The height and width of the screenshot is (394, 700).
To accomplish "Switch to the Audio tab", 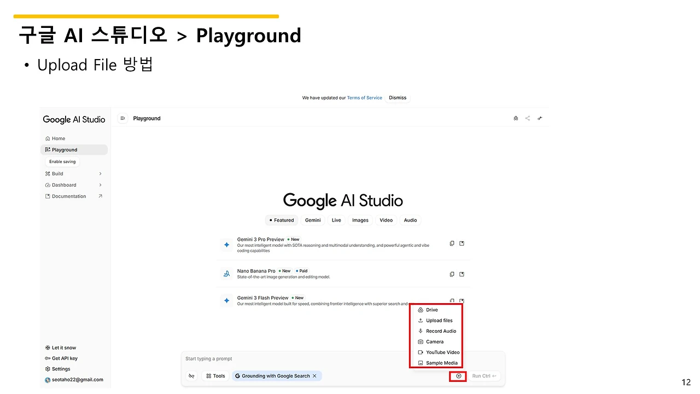I will 411,220.
